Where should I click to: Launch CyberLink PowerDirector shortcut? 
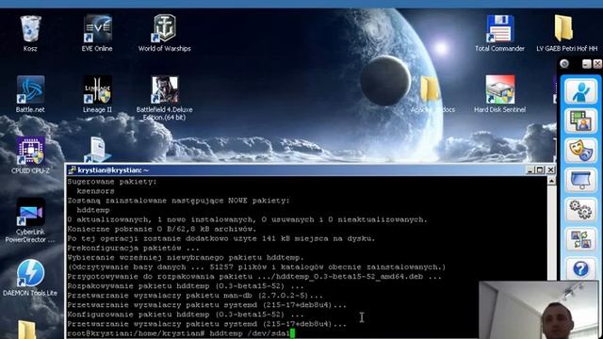[x=30, y=212]
